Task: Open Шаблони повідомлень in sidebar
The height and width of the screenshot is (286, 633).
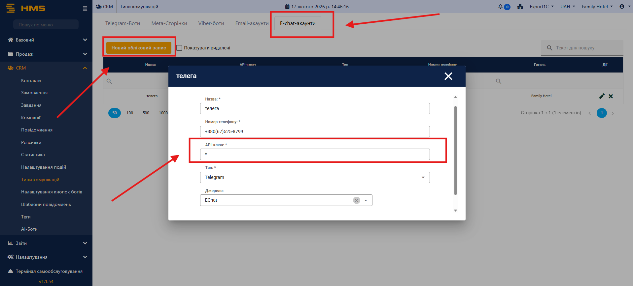Action: point(46,204)
